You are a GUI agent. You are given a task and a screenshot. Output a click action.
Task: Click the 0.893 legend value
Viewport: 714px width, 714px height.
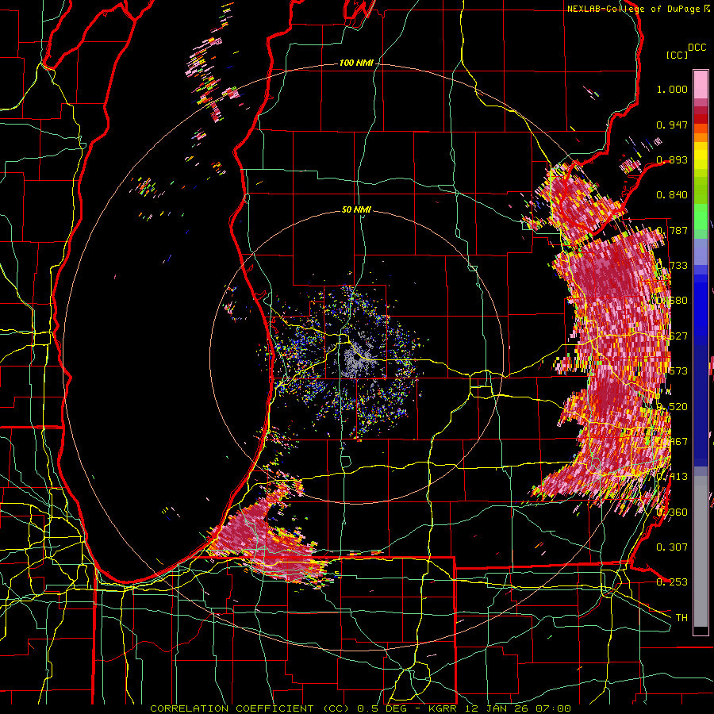pos(672,159)
